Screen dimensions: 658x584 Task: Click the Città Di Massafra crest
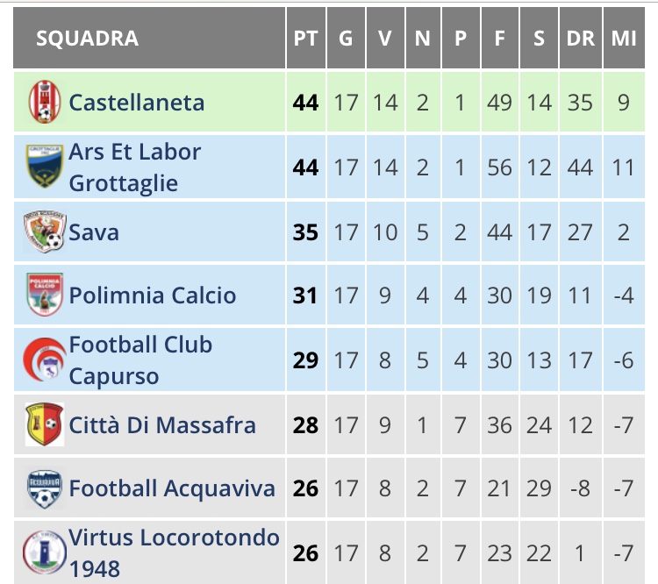click(x=45, y=424)
